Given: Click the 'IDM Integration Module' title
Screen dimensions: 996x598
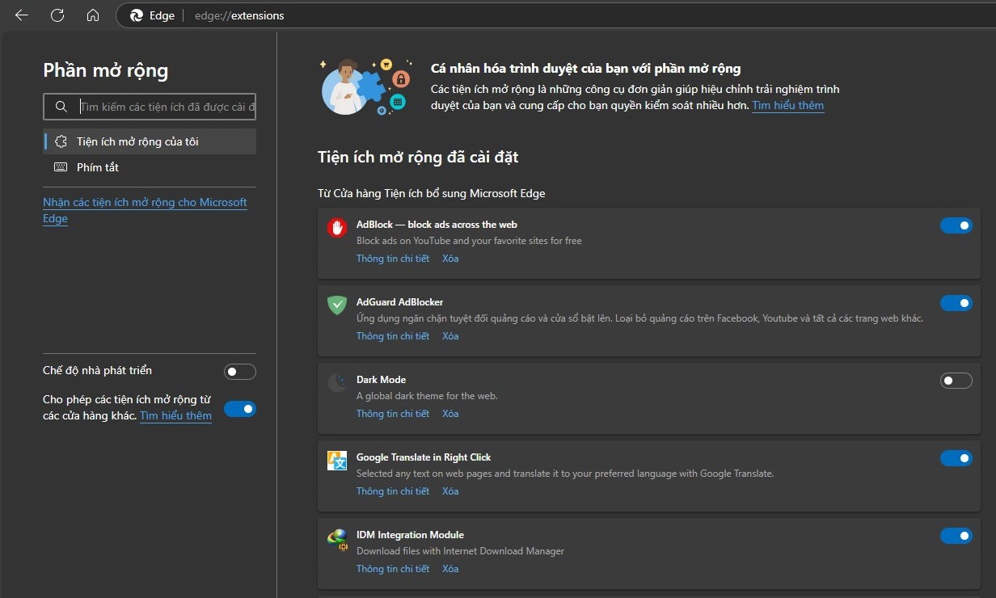Looking at the screenshot, I should coord(410,535).
